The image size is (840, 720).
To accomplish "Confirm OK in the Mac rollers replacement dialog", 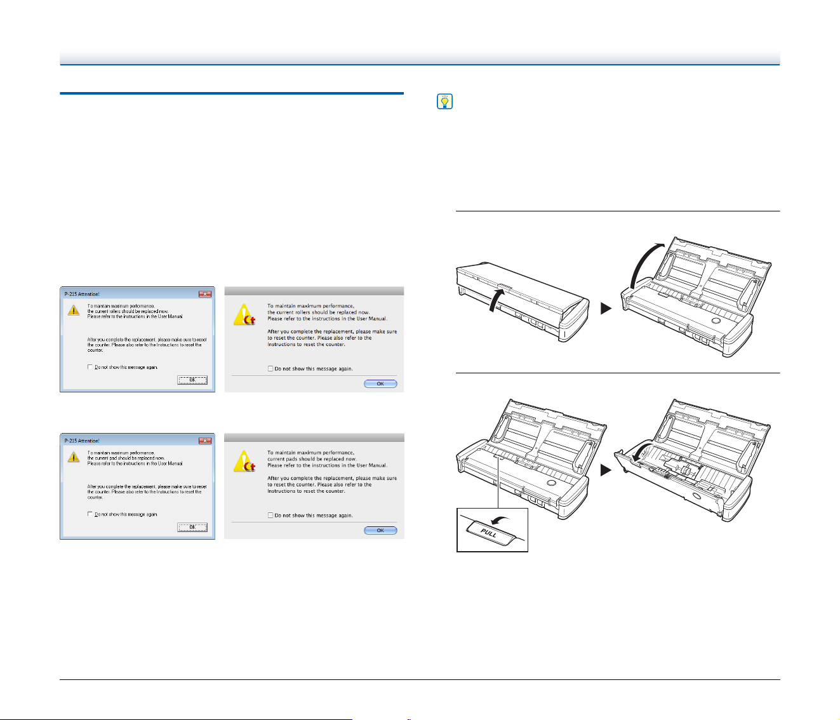I will (x=380, y=383).
